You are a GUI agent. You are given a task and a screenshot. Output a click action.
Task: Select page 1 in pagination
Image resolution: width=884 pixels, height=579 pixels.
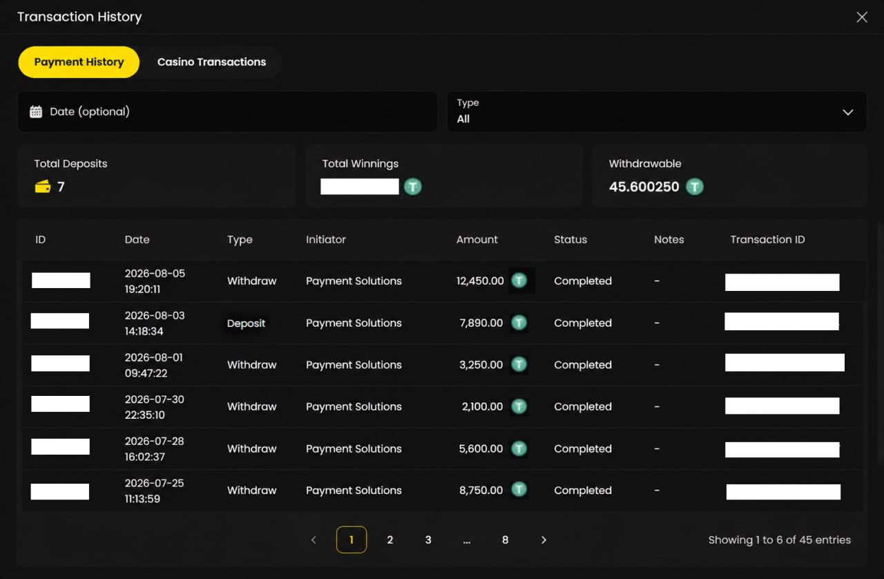click(x=352, y=540)
